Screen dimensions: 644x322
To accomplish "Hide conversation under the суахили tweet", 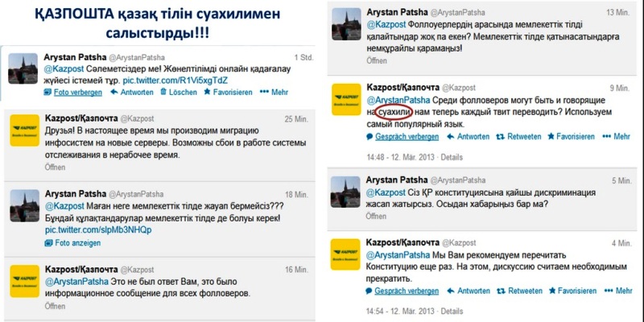I will coord(402,137).
